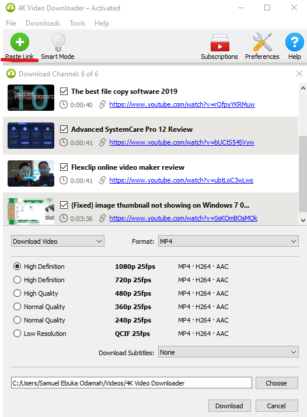This screenshot has height=417, width=307.
Task: Open Preferences tools icon
Action: click(x=262, y=42)
